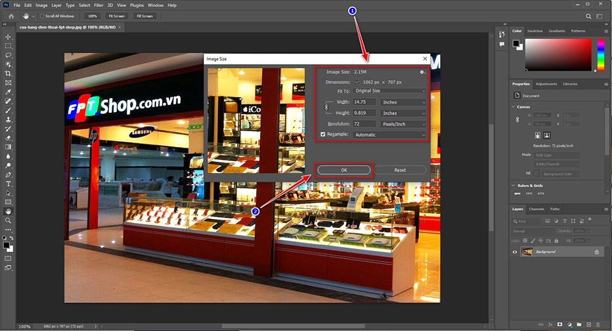Click the create new group folder icon
The image size is (612, 331).
579,325
